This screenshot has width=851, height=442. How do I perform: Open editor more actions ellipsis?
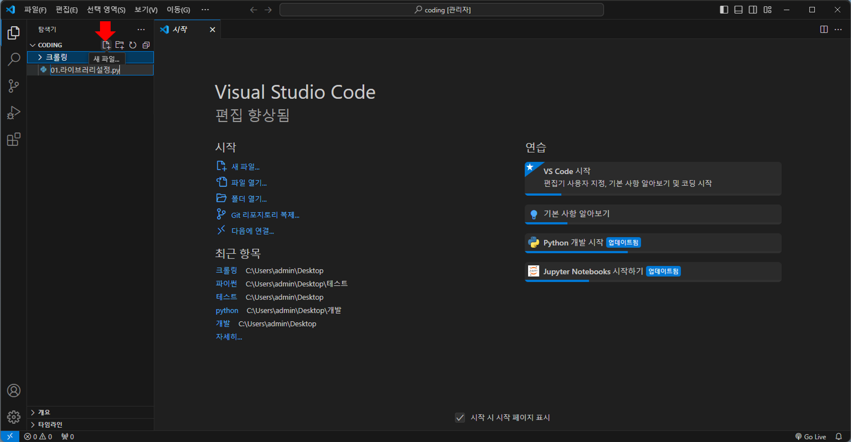(x=838, y=30)
